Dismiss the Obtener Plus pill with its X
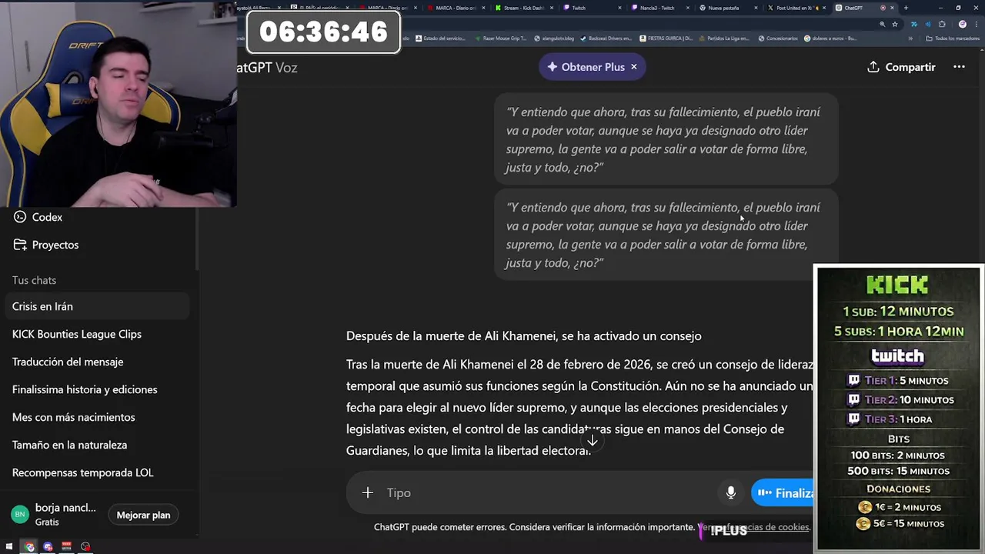Screen dimensions: 985x554 [634, 67]
